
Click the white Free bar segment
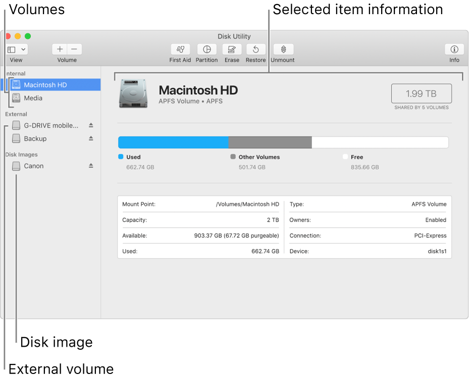[x=380, y=142]
